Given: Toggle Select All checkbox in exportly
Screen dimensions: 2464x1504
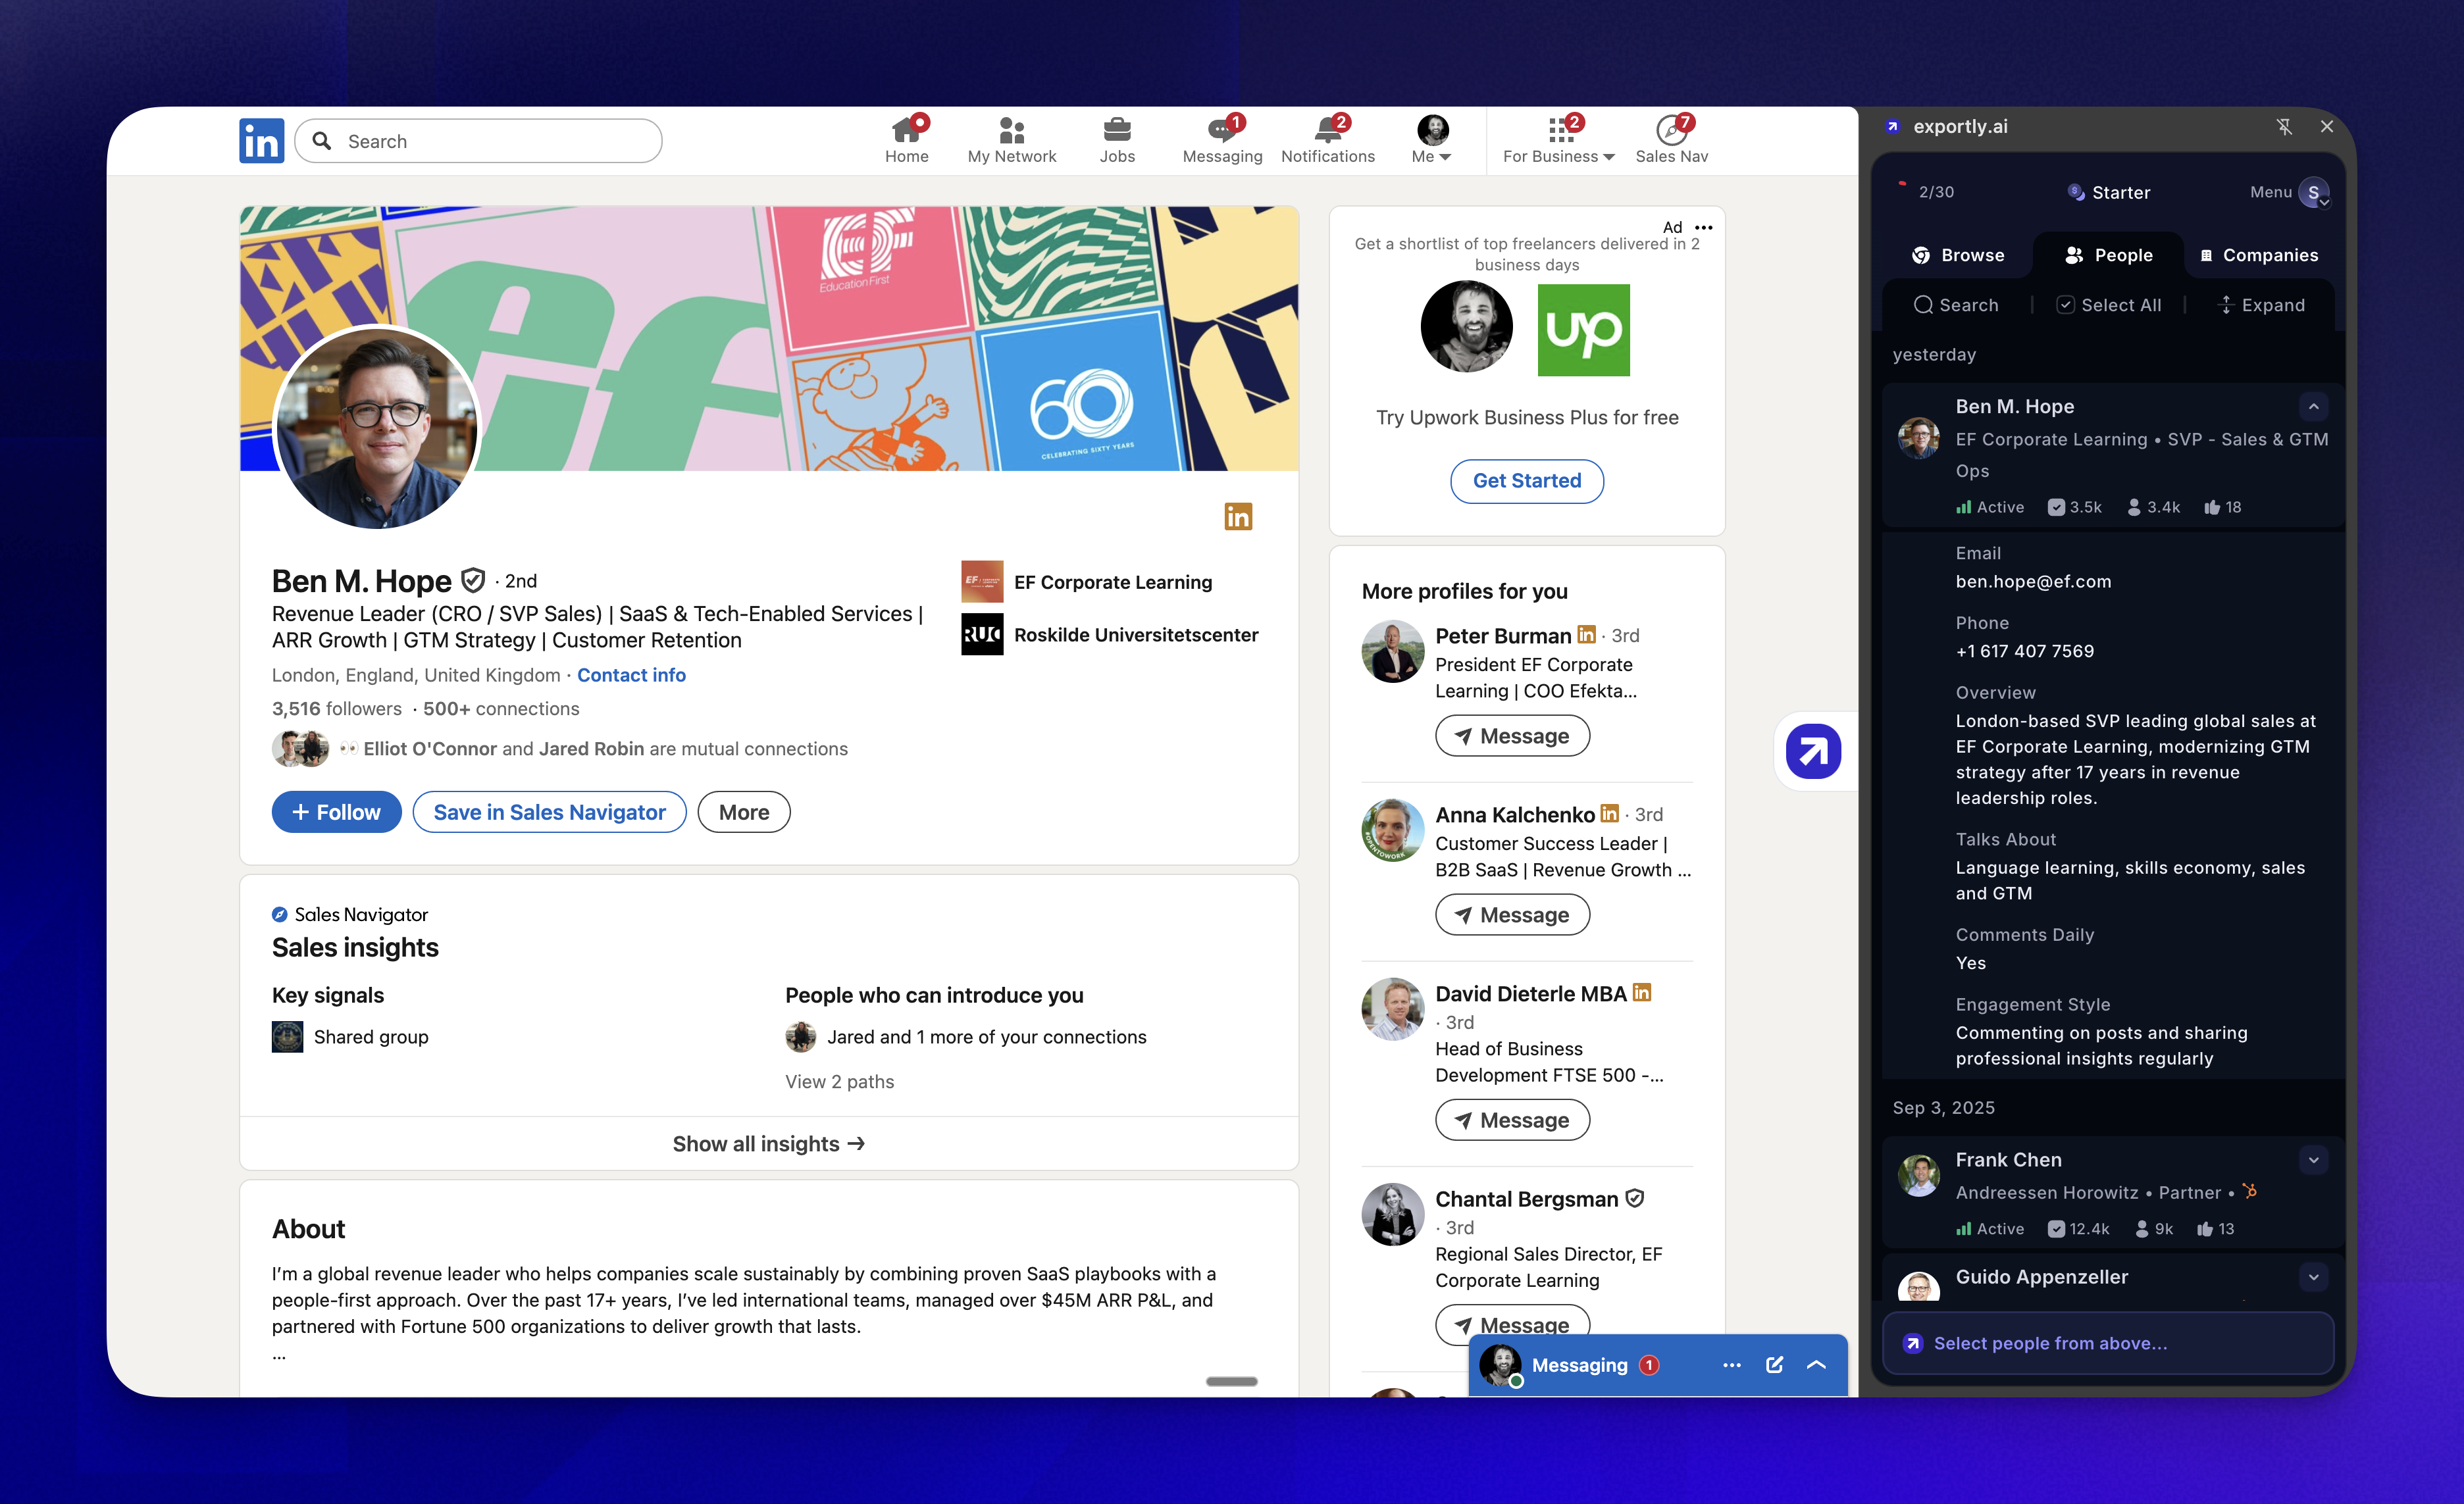Looking at the screenshot, I should (x=2064, y=305).
